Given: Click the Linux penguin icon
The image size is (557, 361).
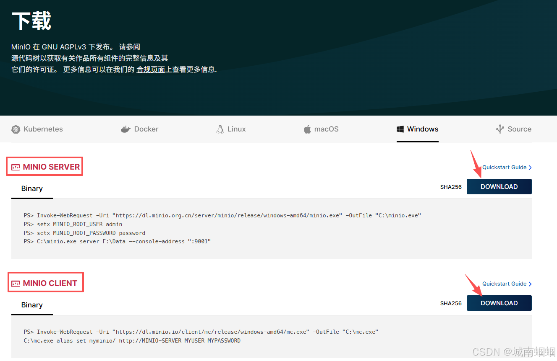Looking at the screenshot, I should (x=220, y=129).
